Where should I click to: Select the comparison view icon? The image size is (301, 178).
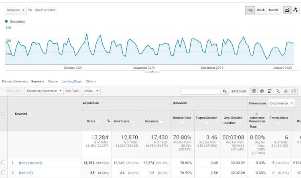(278, 91)
